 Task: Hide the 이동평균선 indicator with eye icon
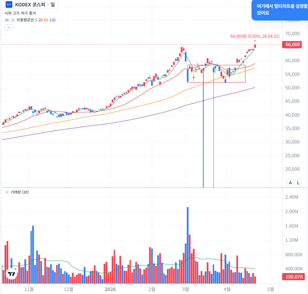[7, 20]
